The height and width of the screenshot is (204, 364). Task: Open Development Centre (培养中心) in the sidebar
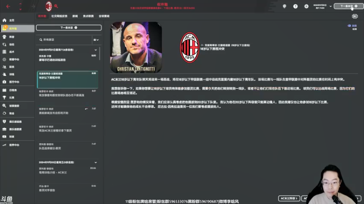coord(17,145)
